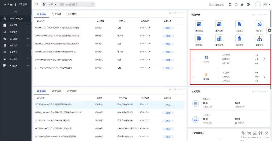
Task: Click the 公文交换 sidebar icon
Action: tap(5, 45)
